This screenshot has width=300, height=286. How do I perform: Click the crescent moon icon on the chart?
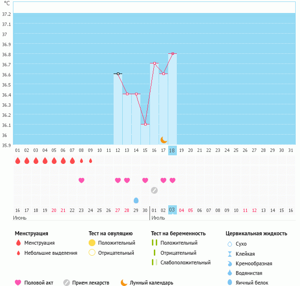[163, 139]
